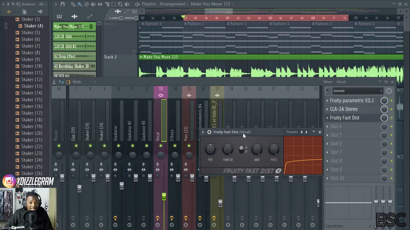The height and width of the screenshot is (230, 410).
Task: Show automation clips icon in the picker
Action: pos(90,16)
